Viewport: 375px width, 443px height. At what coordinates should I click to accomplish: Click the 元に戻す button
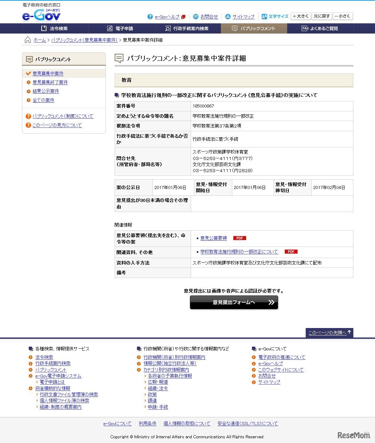[322, 16]
